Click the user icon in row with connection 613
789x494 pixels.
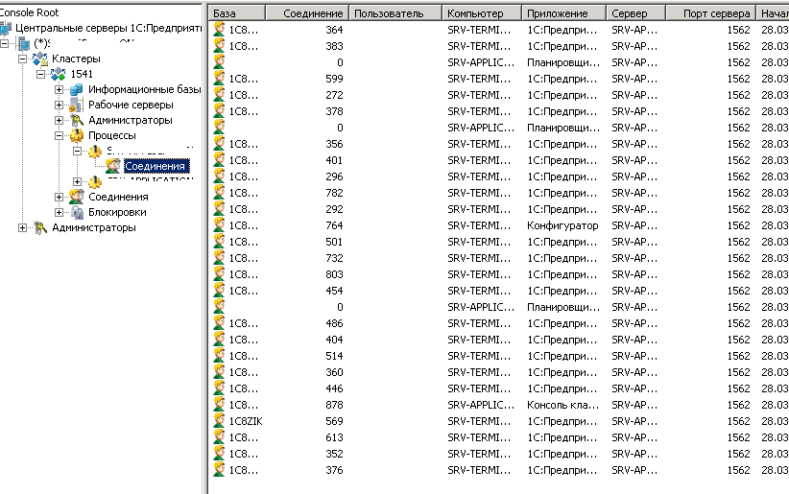(219, 437)
